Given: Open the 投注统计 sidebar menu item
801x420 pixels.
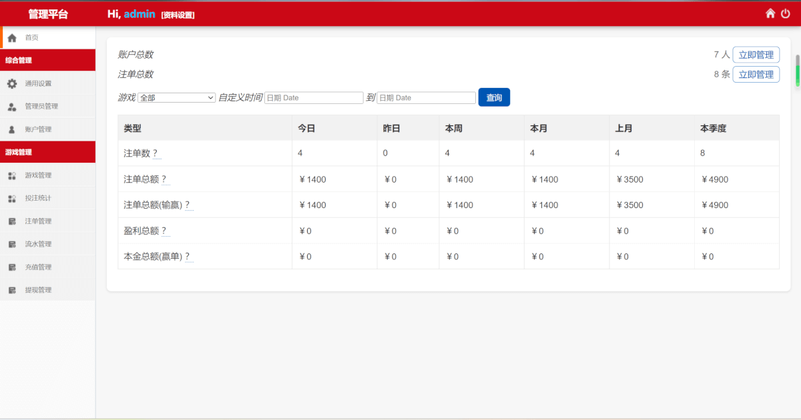Looking at the screenshot, I should (38, 198).
